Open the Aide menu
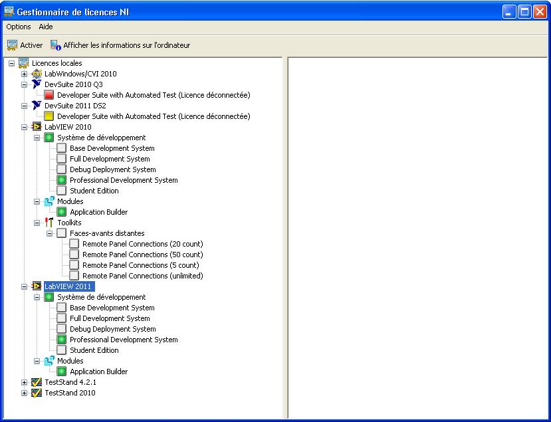 (x=46, y=27)
